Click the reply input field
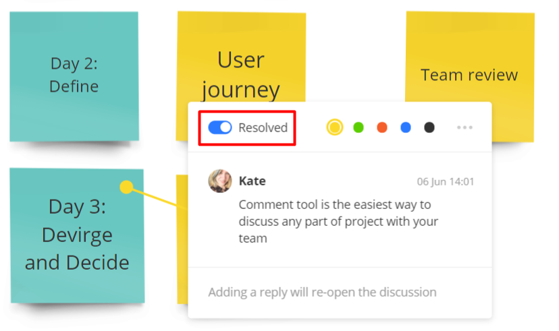 pyautogui.click(x=322, y=293)
